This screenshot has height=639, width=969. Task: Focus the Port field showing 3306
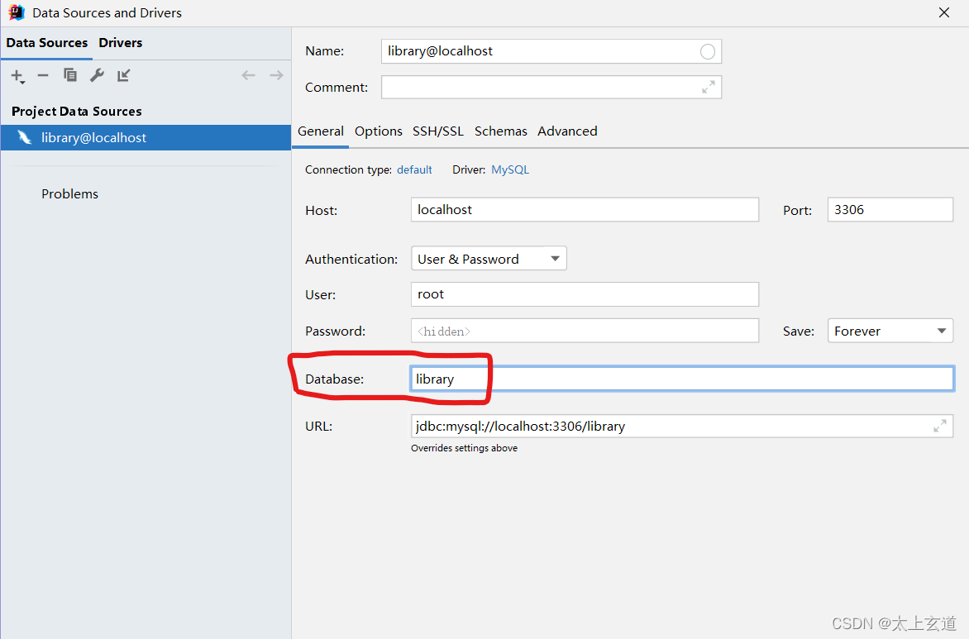[x=890, y=209]
